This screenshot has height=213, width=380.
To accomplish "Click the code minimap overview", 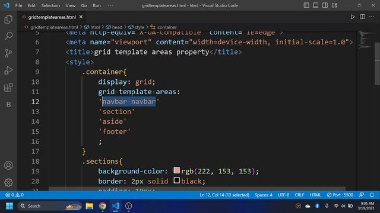I will point(365,40).
